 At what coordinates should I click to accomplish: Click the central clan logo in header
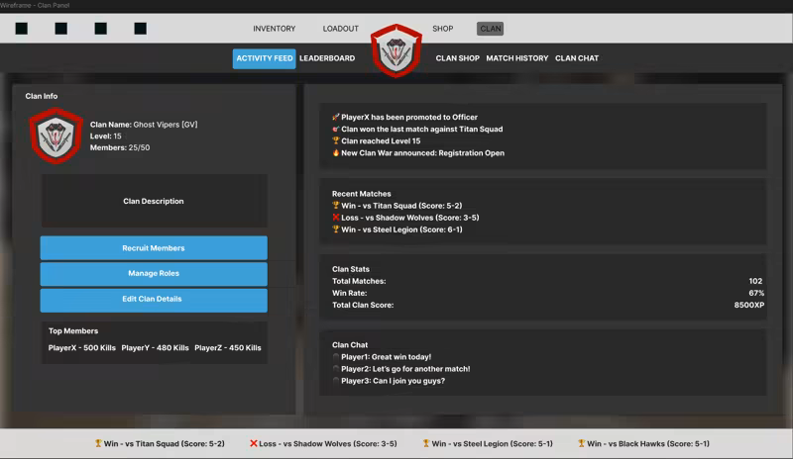pyautogui.click(x=396, y=50)
